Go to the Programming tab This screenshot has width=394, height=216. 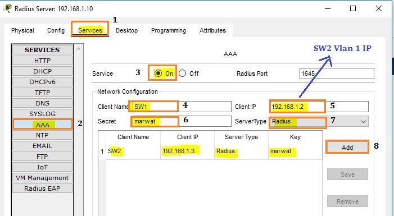click(x=169, y=30)
